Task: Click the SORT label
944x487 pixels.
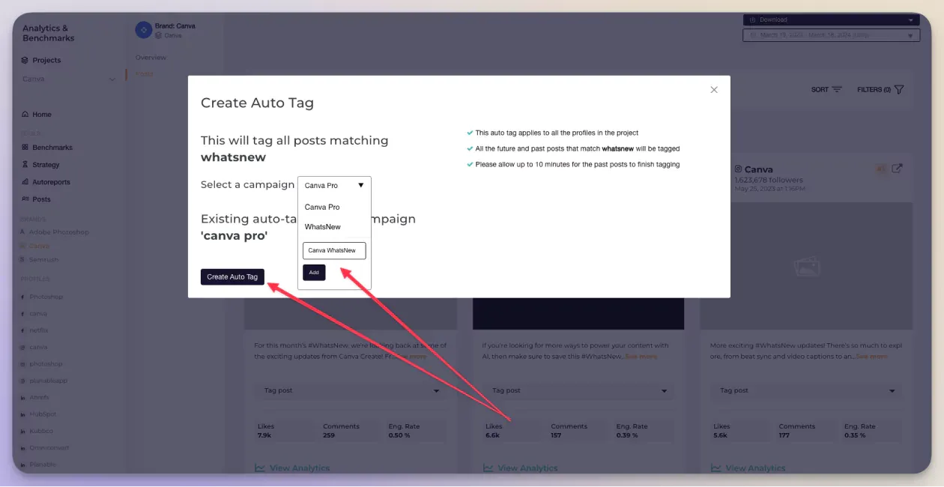Action: 820,90
